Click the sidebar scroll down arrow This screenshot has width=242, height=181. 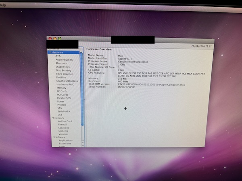(x=83, y=146)
